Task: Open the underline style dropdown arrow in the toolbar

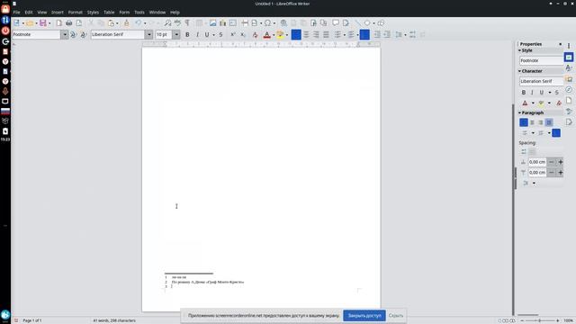Action: pyautogui.click(x=214, y=35)
